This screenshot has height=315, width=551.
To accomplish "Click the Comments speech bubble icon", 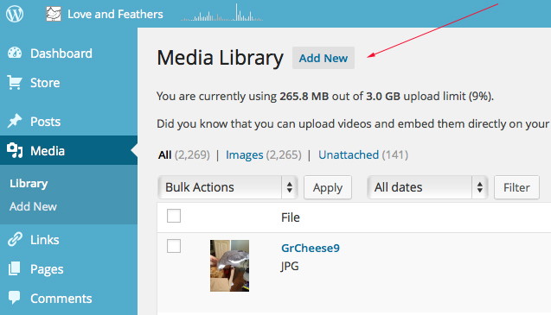I will [15, 298].
